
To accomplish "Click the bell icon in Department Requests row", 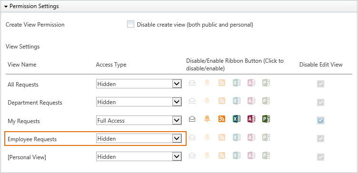I will 207,101.
